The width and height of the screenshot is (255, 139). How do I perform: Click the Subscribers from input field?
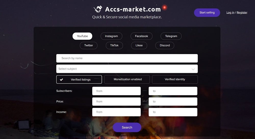[117, 91]
